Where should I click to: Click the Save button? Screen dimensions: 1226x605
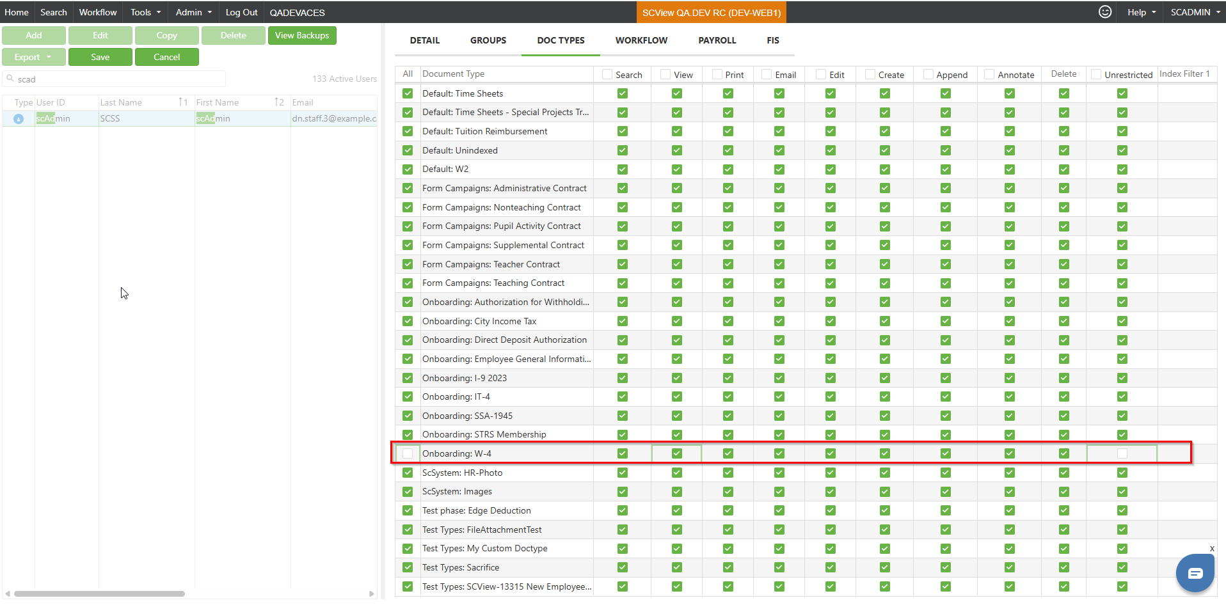pos(100,57)
